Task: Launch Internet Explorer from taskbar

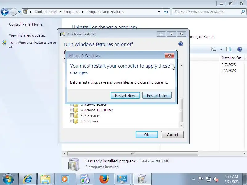Action: (27, 179)
